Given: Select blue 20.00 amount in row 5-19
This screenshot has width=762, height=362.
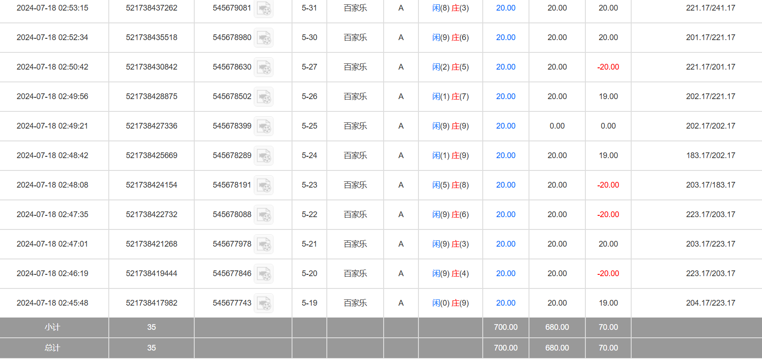Looking at the screenshot, I should 506,303.
